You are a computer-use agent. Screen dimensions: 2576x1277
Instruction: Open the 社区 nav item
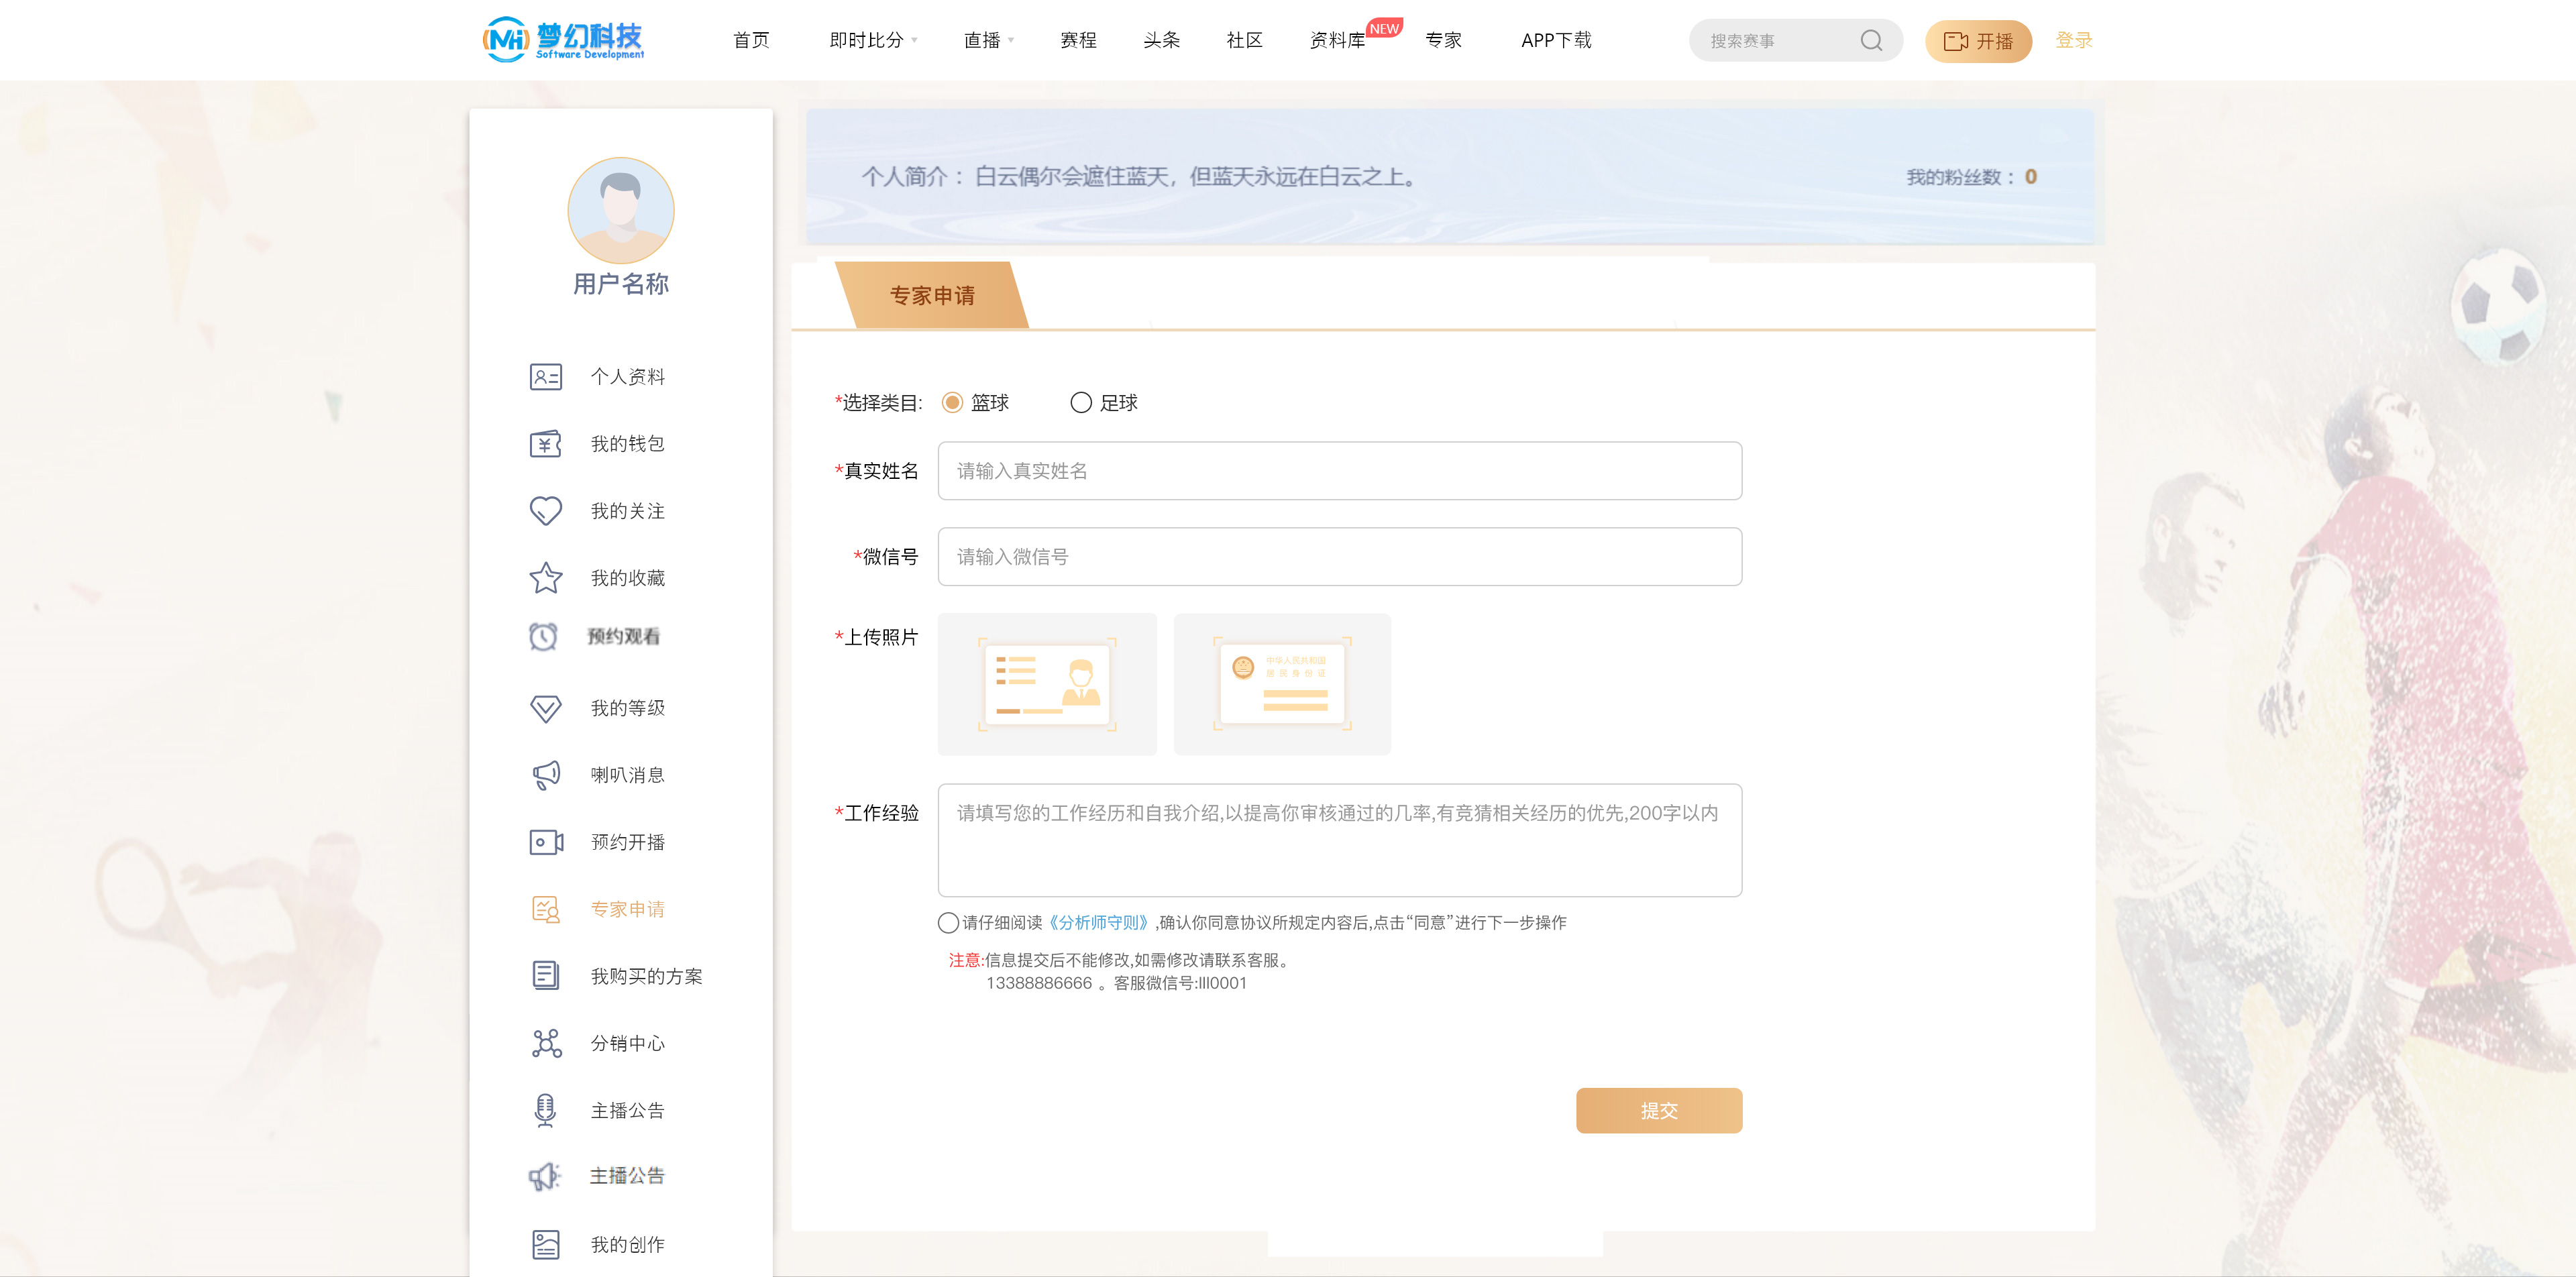1244,40
